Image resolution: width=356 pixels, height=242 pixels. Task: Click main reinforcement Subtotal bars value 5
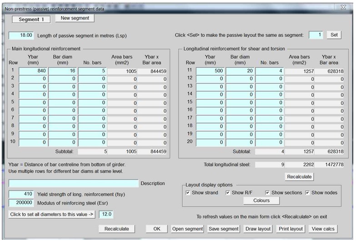pyautogui.click(x=92, y=151)
